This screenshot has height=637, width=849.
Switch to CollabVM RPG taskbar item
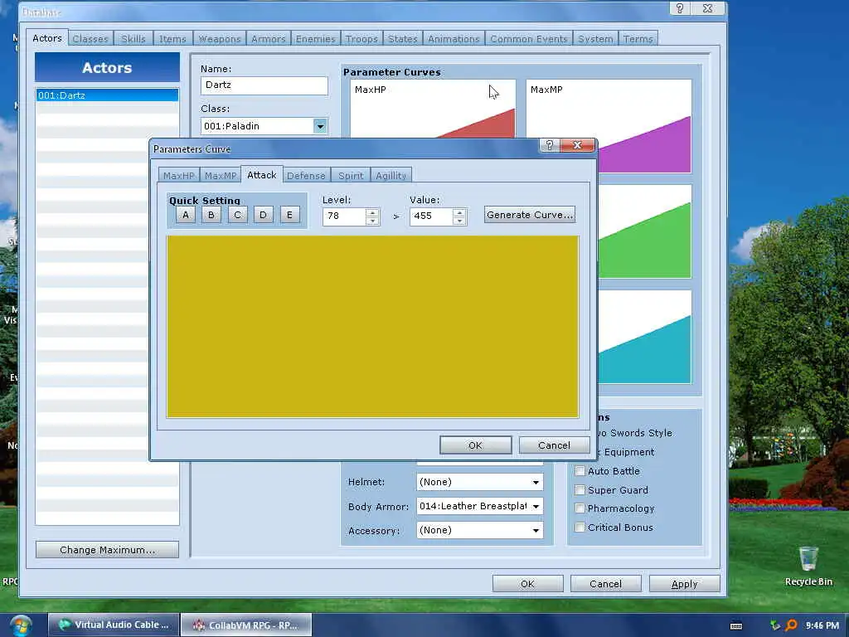click(x=245, y=625)
